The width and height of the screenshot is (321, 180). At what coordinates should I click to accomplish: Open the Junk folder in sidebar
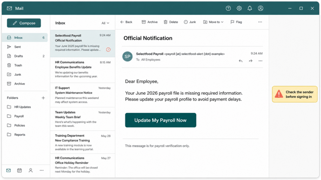tap(25, 74)
